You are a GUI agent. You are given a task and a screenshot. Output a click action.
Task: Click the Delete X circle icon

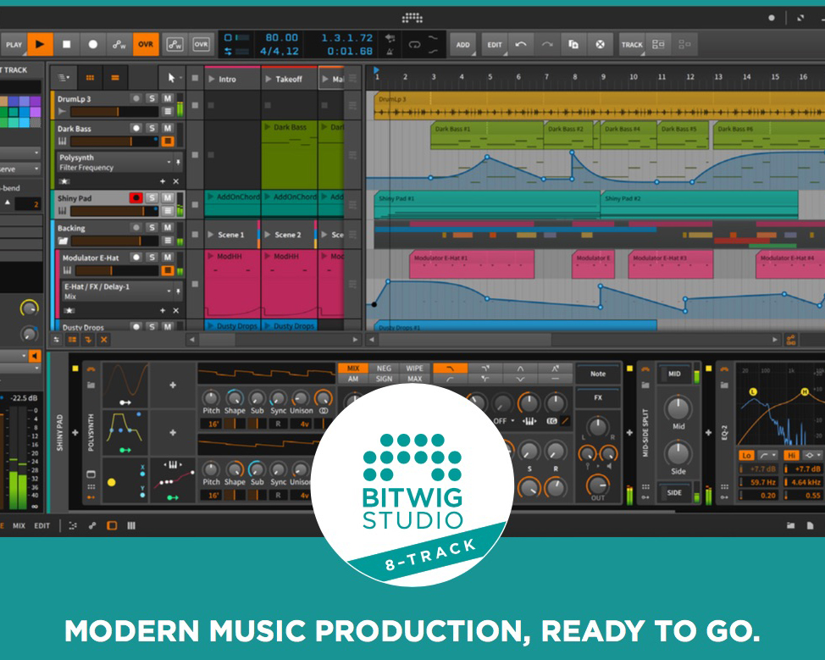point(600,45)
